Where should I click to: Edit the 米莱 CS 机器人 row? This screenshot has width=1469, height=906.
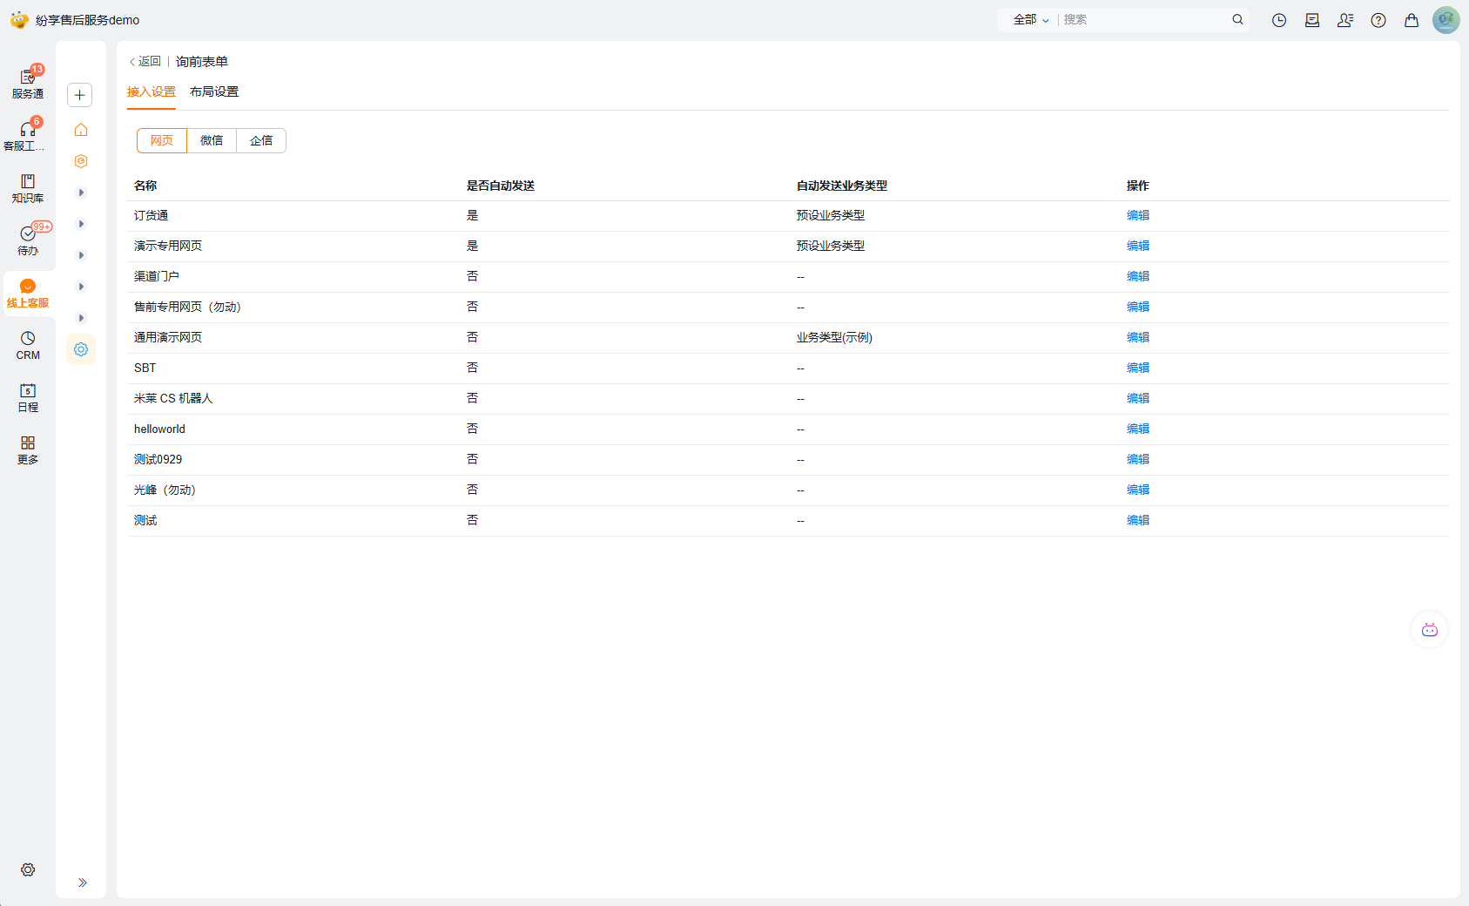coord(1138,399)
